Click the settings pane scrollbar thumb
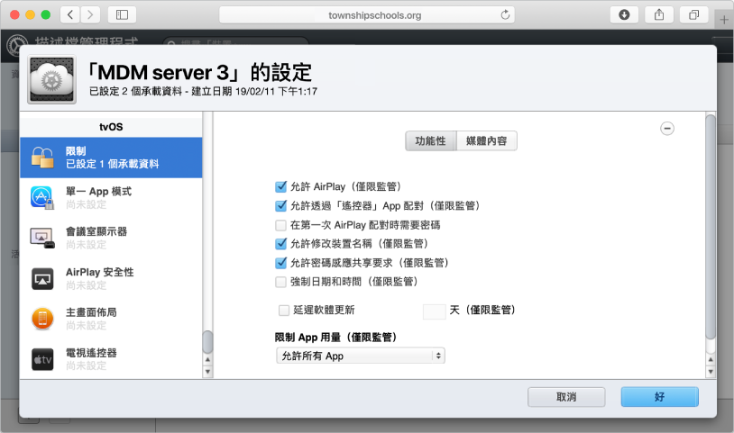 click(x=711, y=227)
